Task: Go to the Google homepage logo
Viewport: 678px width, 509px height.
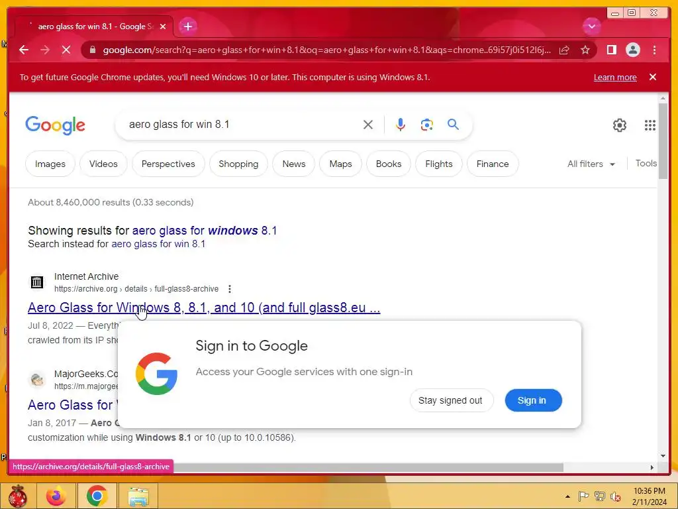Action: [x=56, y=125]
